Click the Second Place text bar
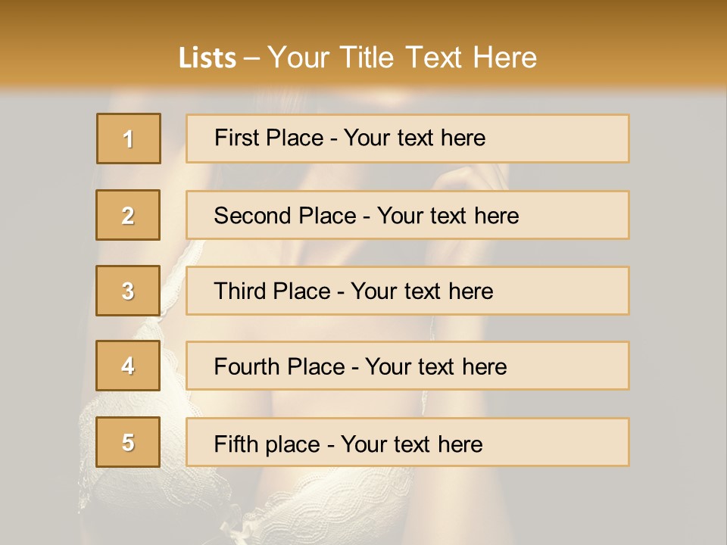The image size is (727, 545). pyautogui.click(x=407, y=215)
